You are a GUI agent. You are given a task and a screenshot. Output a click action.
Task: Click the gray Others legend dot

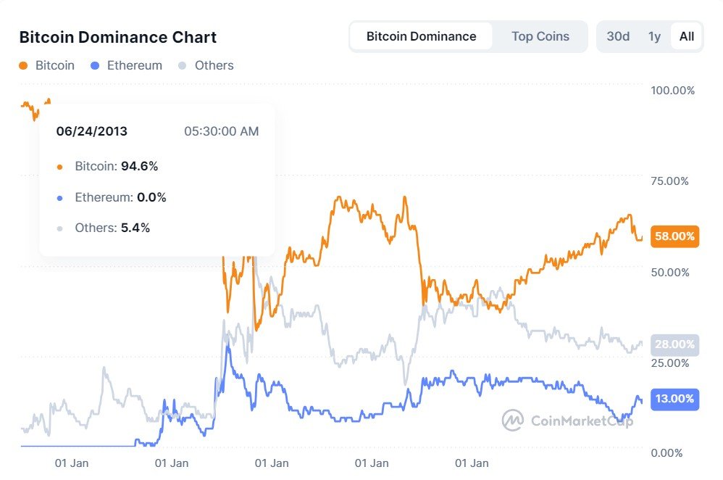[x=183, y=65]
